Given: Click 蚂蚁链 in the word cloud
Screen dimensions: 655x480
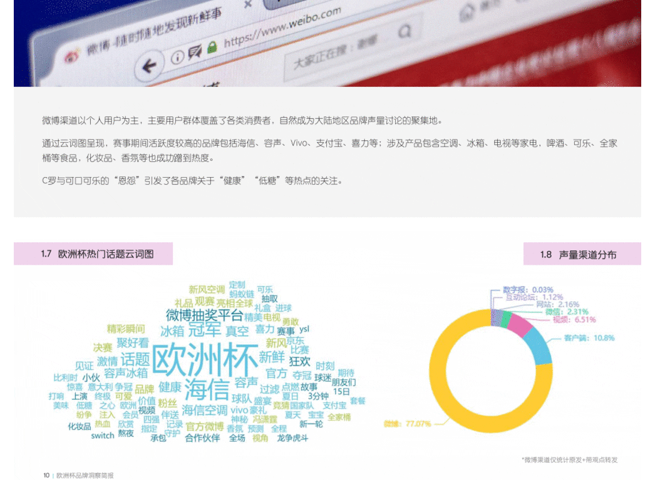Looking at the screenshot, I should click(x=242, y=294).
